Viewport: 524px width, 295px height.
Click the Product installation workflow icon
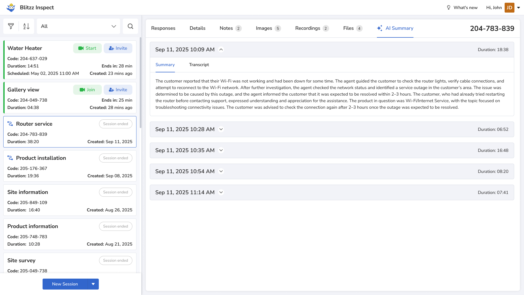(10, 158)
